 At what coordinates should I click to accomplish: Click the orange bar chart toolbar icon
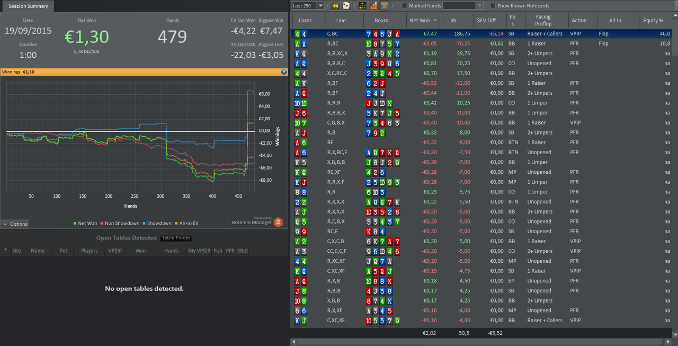373,6
